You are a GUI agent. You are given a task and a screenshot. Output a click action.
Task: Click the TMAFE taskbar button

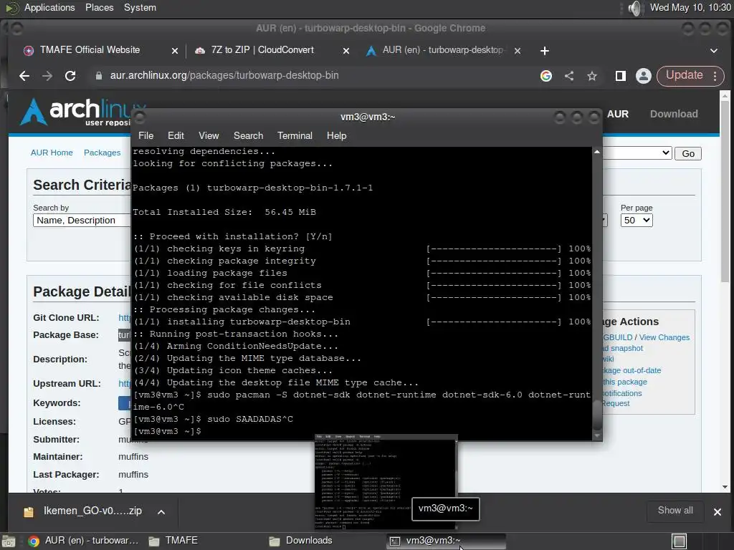pos(173,541)
